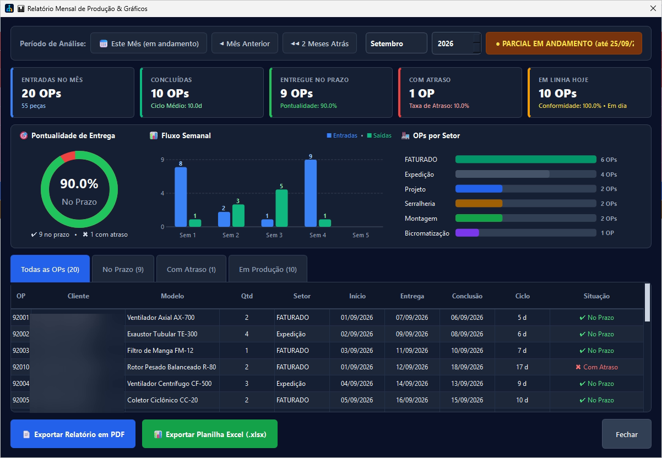Image resolution: width=662 pixels, height=458 pixels.
Task: Sort by the Qtd column header
Action: [247, 296]
